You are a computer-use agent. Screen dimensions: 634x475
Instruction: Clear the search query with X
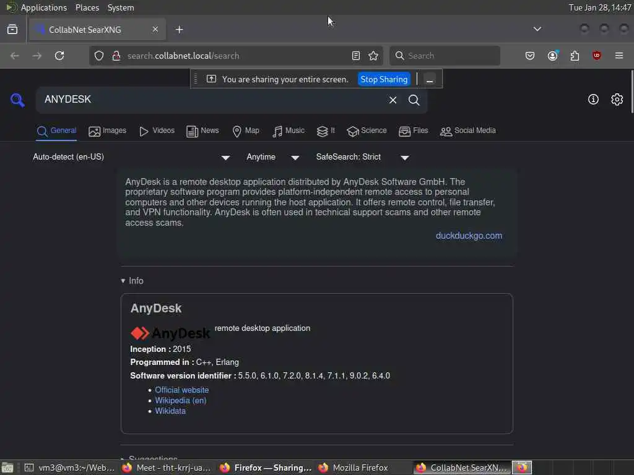click(393, 100)
